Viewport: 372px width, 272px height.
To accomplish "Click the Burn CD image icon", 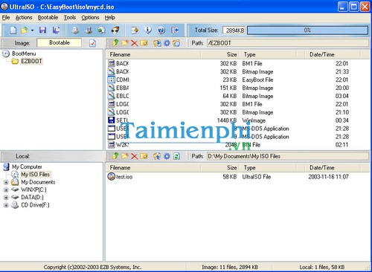I will (115, 30).
